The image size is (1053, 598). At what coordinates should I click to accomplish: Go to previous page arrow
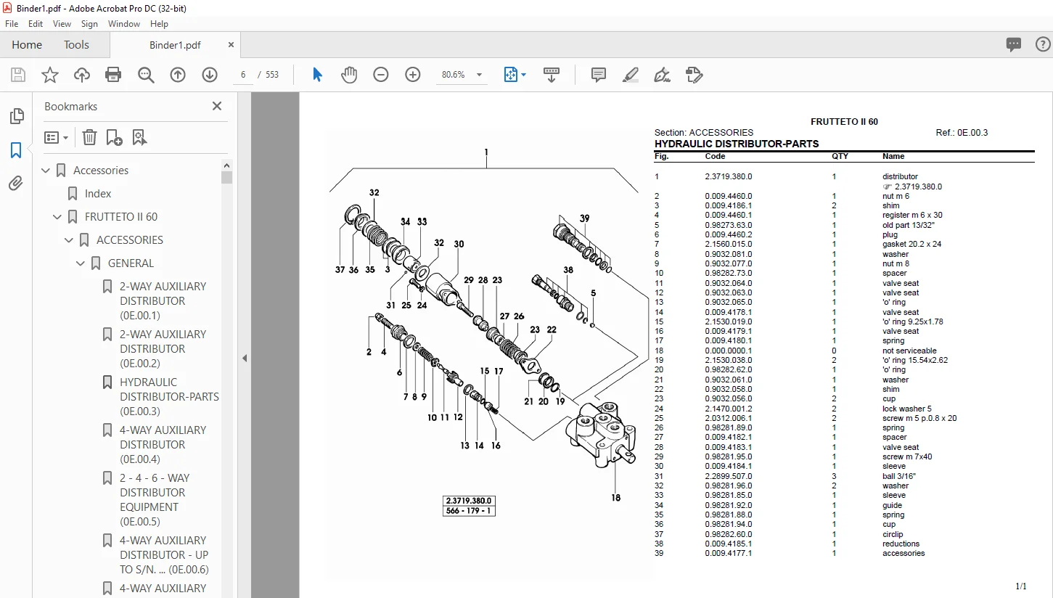(178, 75)
